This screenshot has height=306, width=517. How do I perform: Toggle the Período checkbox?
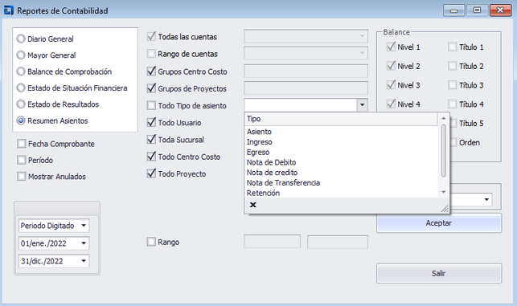click(x=22, y=160)
